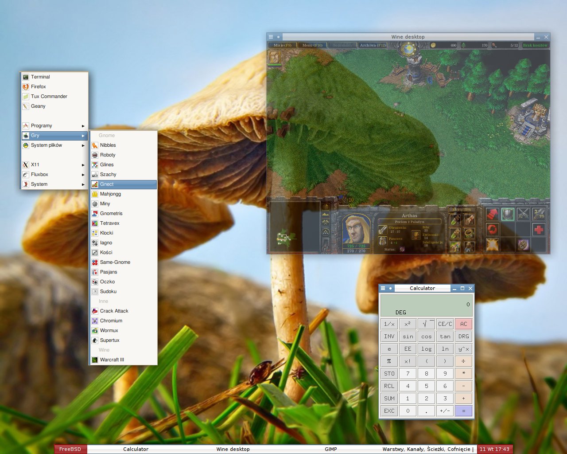Image resolution: width=567 pixels, height=454 pixels.
Task: Click the red cross command icon in game
Action: coord(539,230)
